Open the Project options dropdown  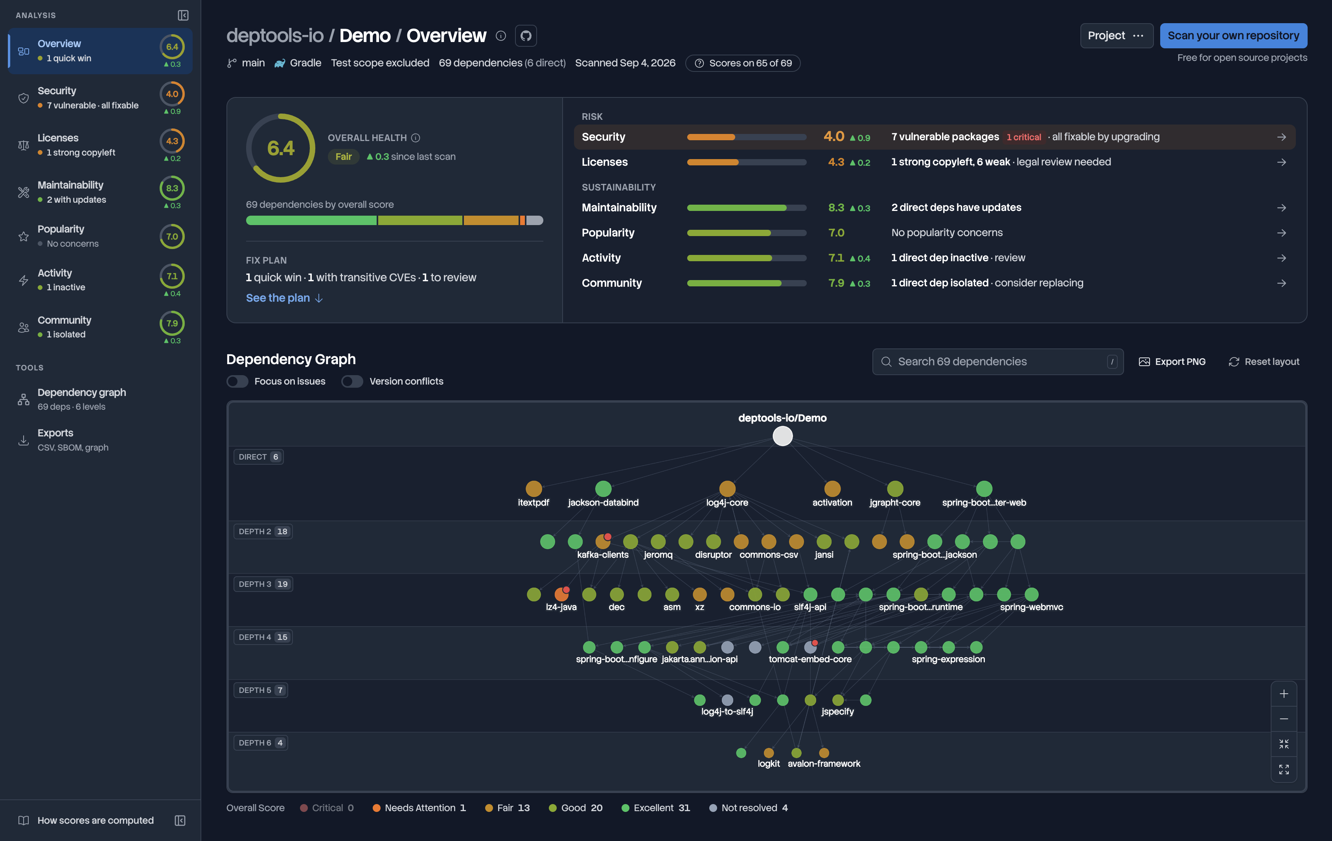[x=1116, y=36]
